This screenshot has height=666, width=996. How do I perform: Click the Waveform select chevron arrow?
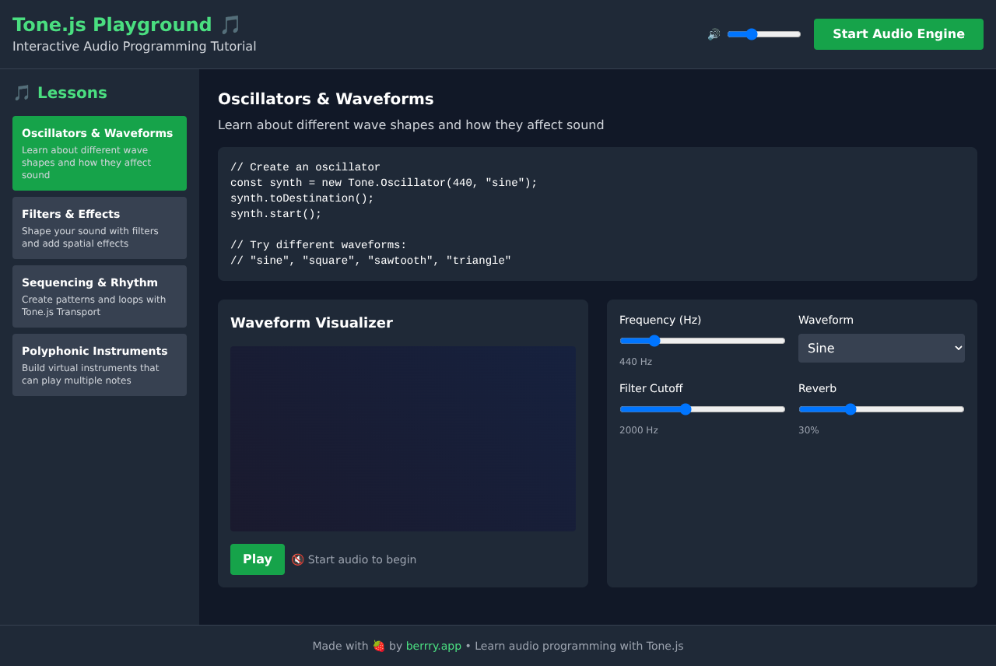(x=958, y=349)
